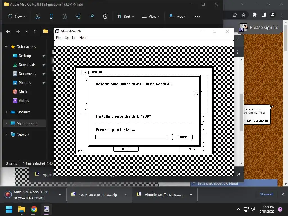Expand the OneDrive tree node
The width and height of the screenshot is (288, 216).
[x=6, y=112]
